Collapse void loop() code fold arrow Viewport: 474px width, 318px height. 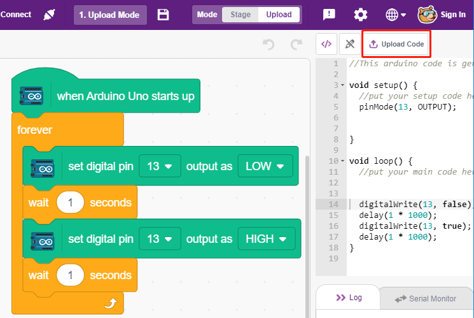[x=342, y=161]
